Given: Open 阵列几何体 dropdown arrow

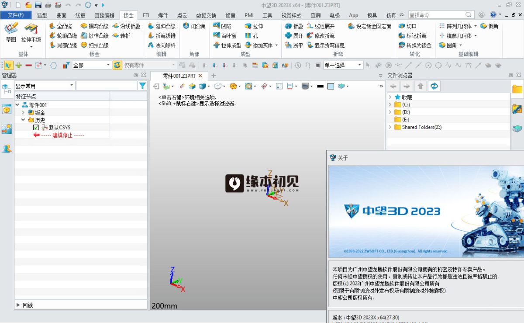Looking at the screenshot, I should pyautogui.click(x=476, y=26).
